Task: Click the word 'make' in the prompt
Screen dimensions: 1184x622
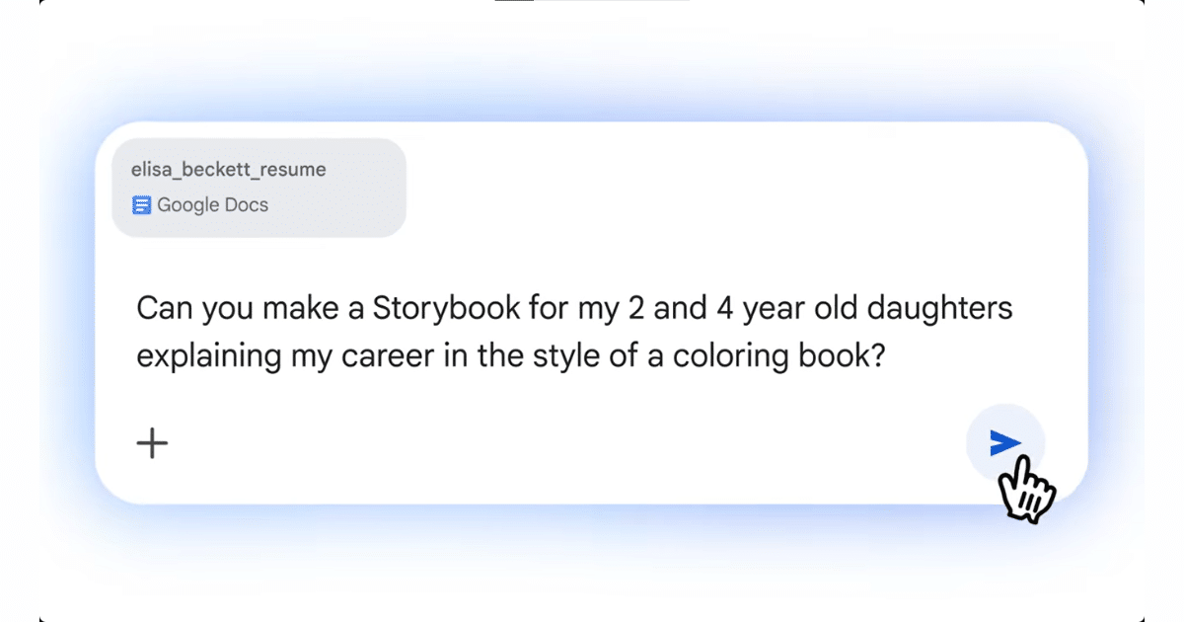Action: coord(300,308)
